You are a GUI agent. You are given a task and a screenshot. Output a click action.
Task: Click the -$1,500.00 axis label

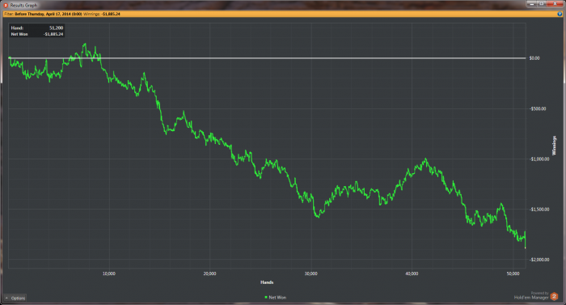click(539, 210)
